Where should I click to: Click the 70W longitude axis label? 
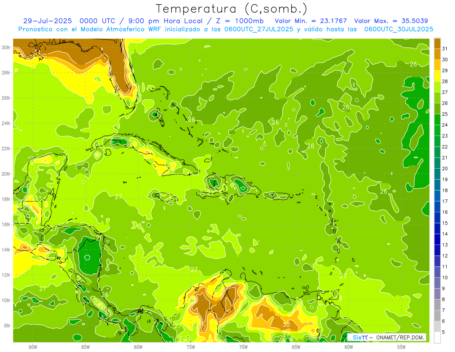(x=243, y=347)
